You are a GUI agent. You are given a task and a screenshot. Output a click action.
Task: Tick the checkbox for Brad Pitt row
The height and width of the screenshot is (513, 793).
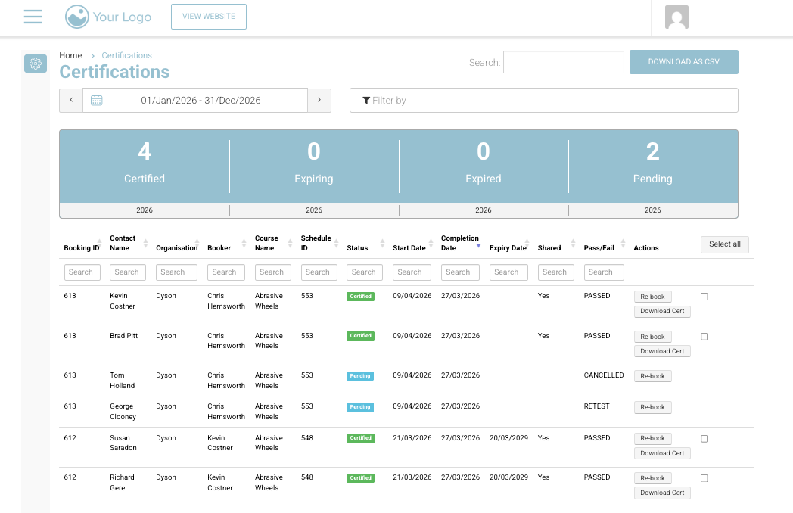pyautogui.click(x=704, y=337)
